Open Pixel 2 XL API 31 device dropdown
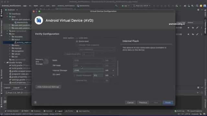The image size is (207, 116). pyautogui.click(x=142, y=6)
